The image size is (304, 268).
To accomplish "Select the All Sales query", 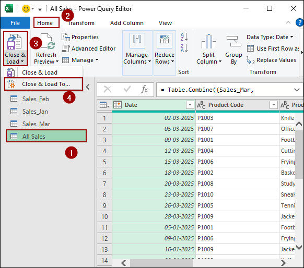I will [x=46, y=136].
